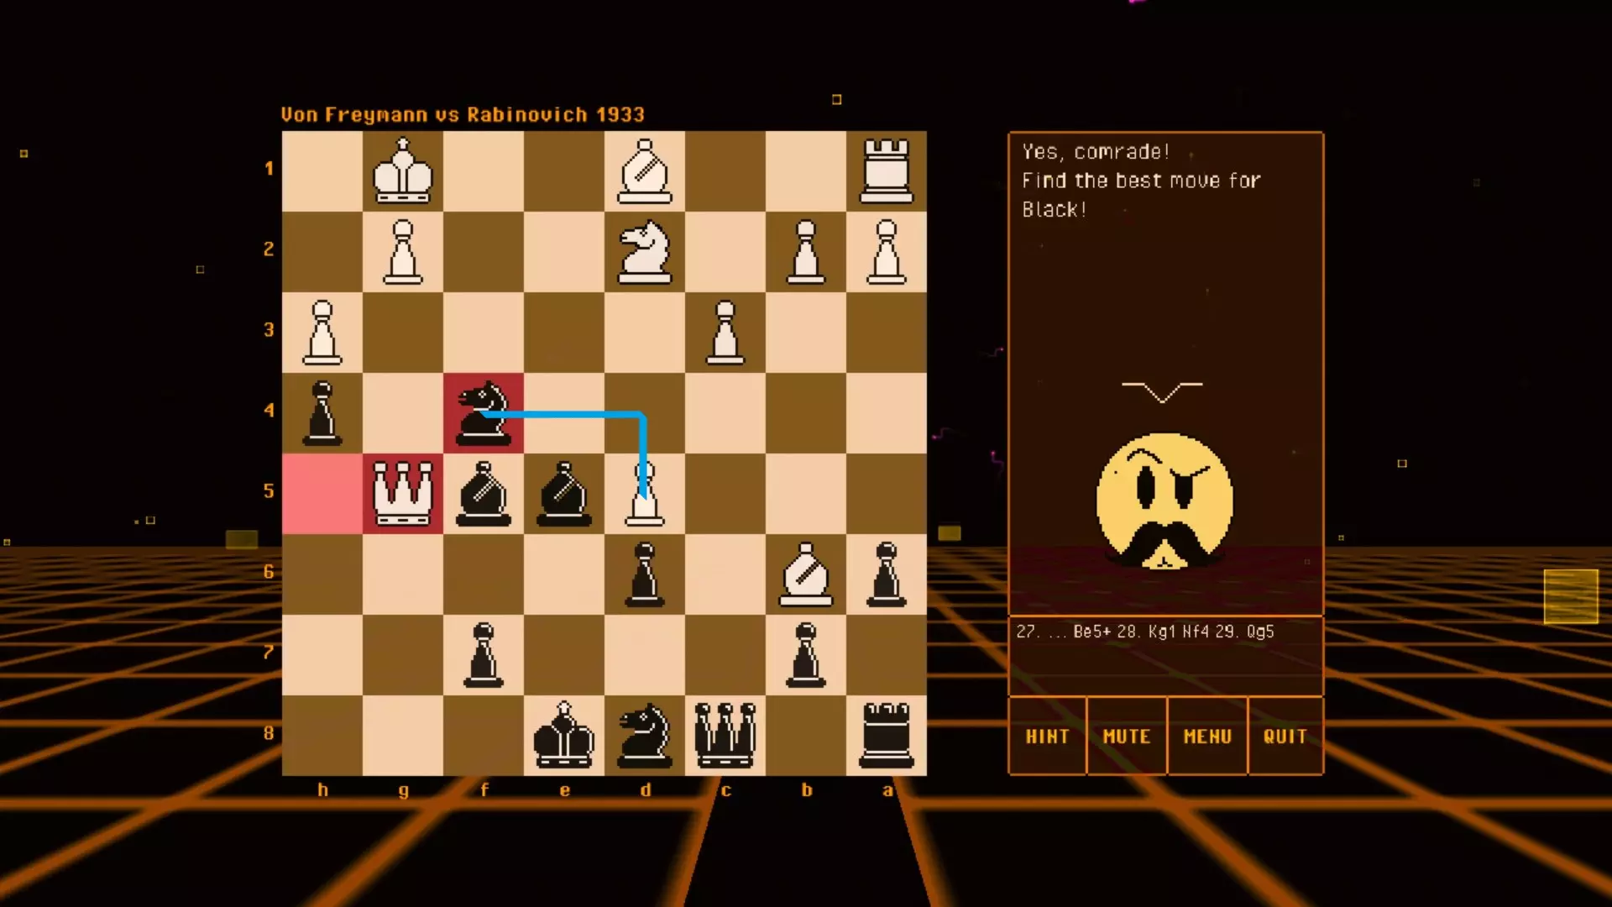The image size is (1612, 907).
Task: Open the MENU
Action: tap(1206, 737)
